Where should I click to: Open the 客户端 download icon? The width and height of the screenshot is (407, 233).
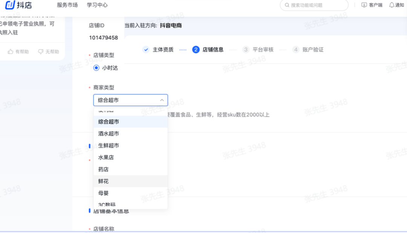[364, 5]
